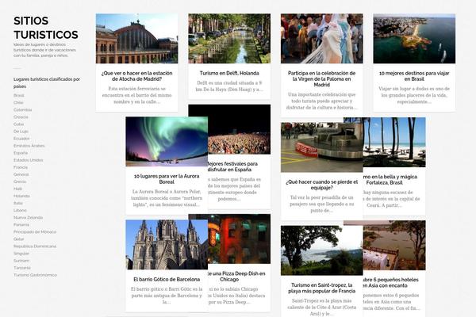
Task: Open the Barcelona gothic cathedral photo
Action: tap(167, 245)
